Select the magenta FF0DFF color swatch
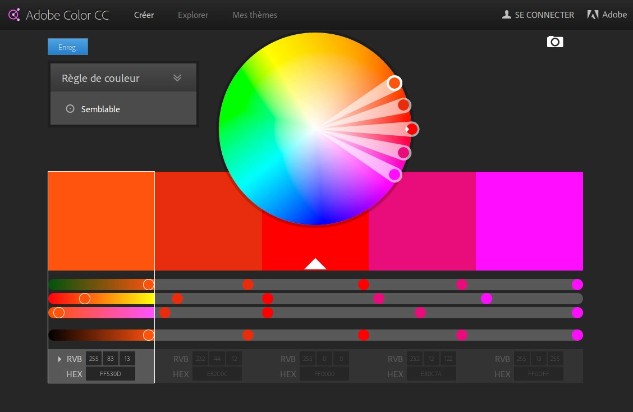The image size is (633, 412). 529,221
